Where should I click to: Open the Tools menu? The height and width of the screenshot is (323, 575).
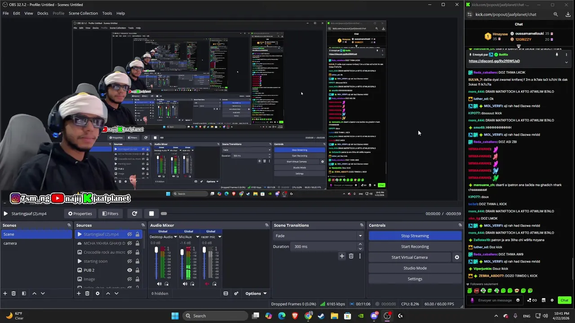107,13
